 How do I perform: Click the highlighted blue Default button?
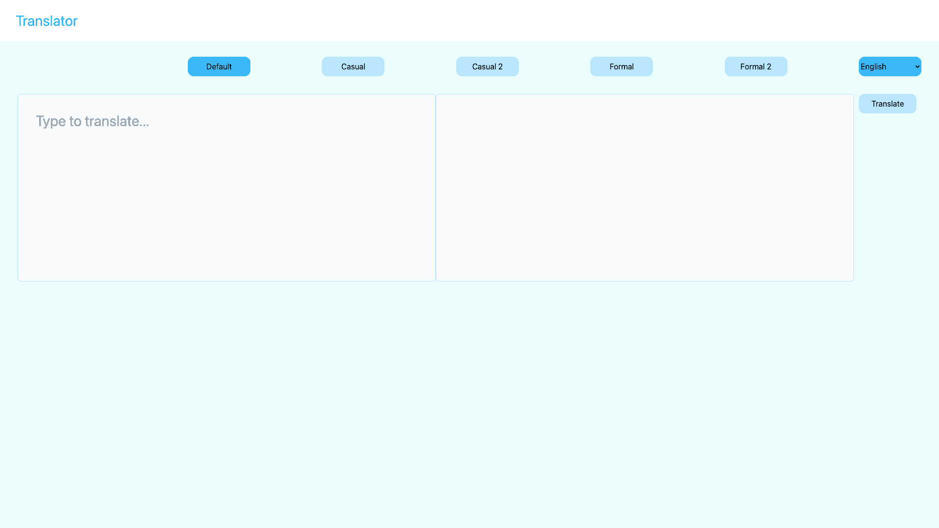click(219, 66)
